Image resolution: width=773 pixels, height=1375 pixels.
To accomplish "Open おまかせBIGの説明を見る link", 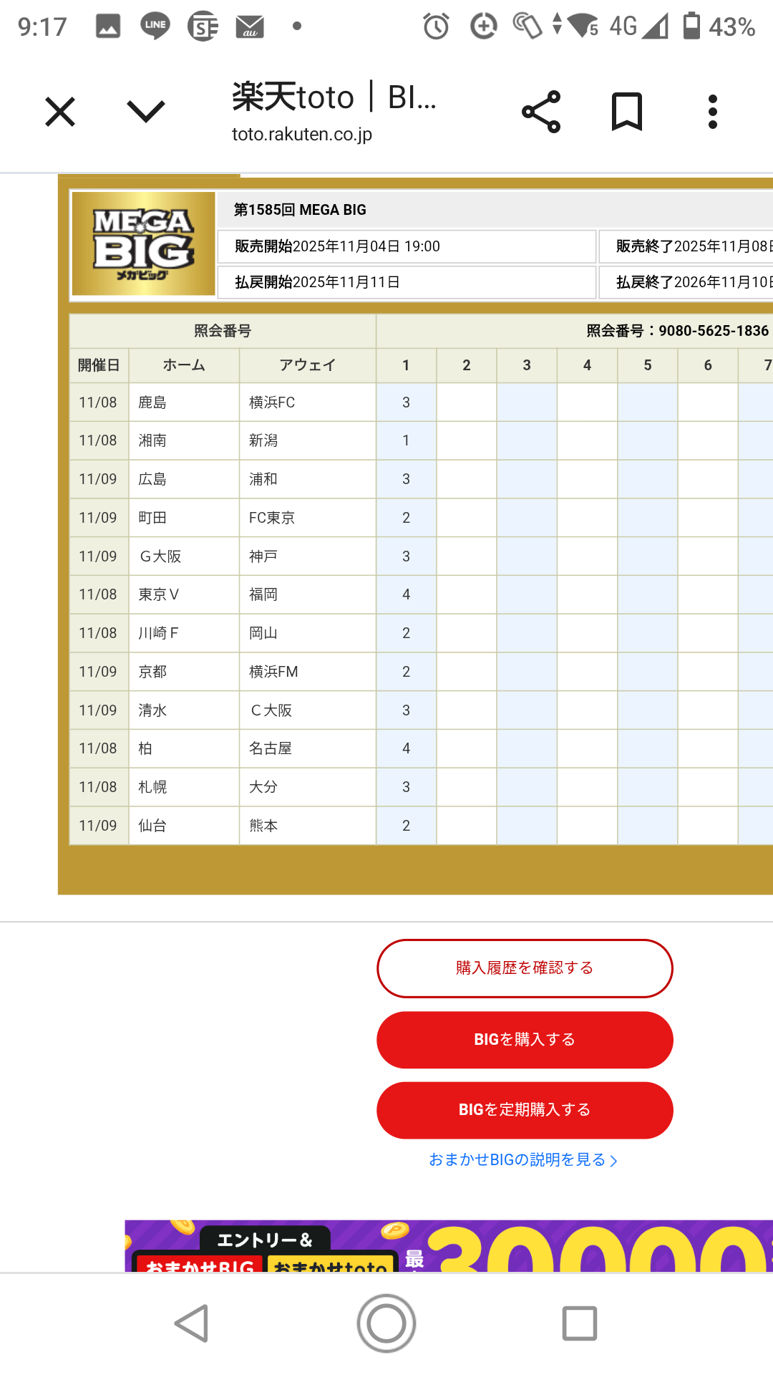I will pyautogui.click(x=522, y=1159).
